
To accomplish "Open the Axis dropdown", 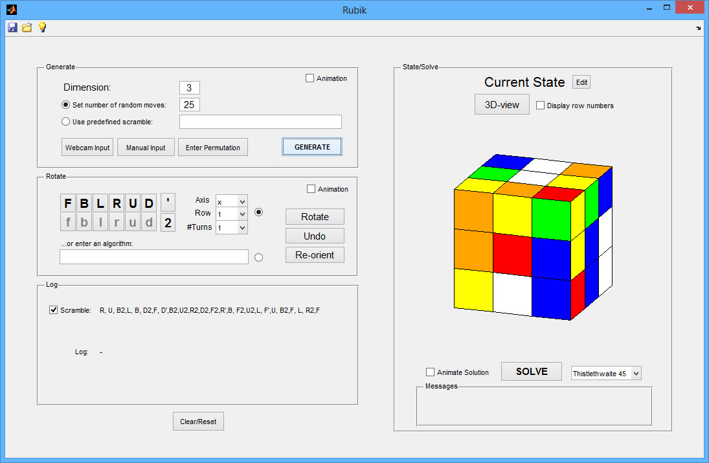I will 231,201.
